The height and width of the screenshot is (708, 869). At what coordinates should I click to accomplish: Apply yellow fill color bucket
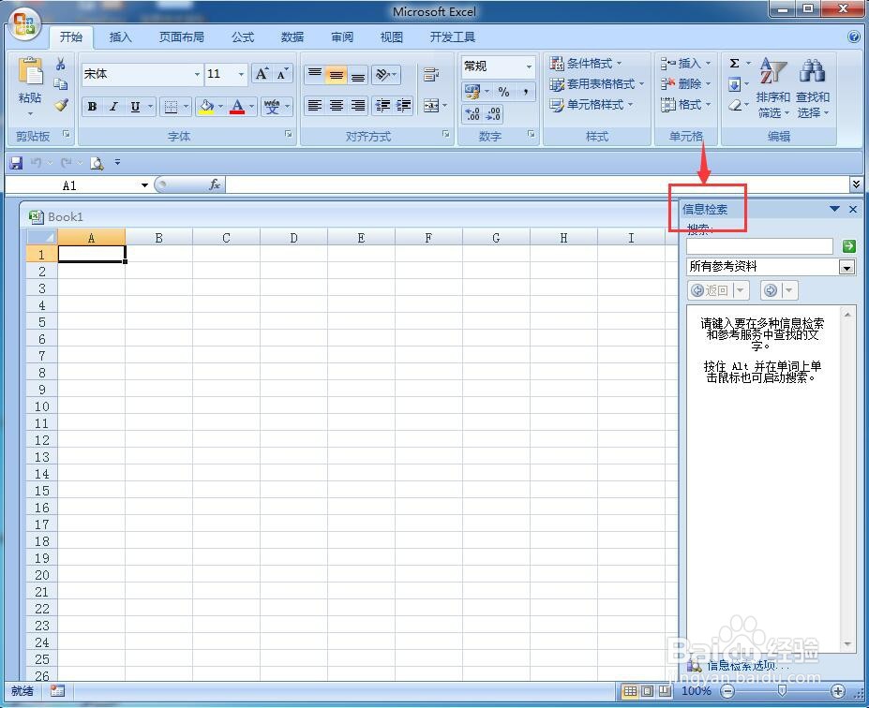pyautogui.click(x=207, y=106)
